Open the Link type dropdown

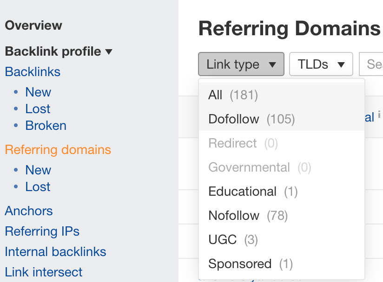[x=241, y=64]
